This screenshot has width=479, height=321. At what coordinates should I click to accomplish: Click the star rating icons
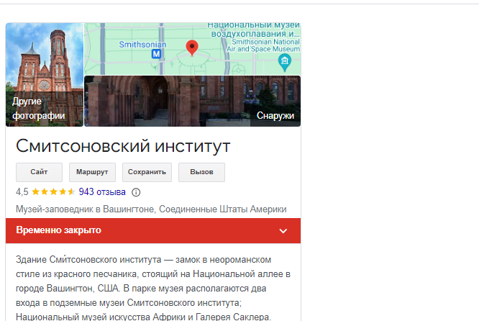pos(53,191)
